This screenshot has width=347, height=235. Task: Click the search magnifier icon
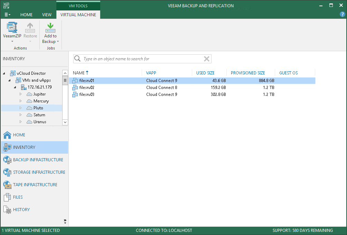[77, 58]
